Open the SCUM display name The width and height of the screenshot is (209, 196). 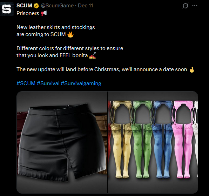(24, 6)
